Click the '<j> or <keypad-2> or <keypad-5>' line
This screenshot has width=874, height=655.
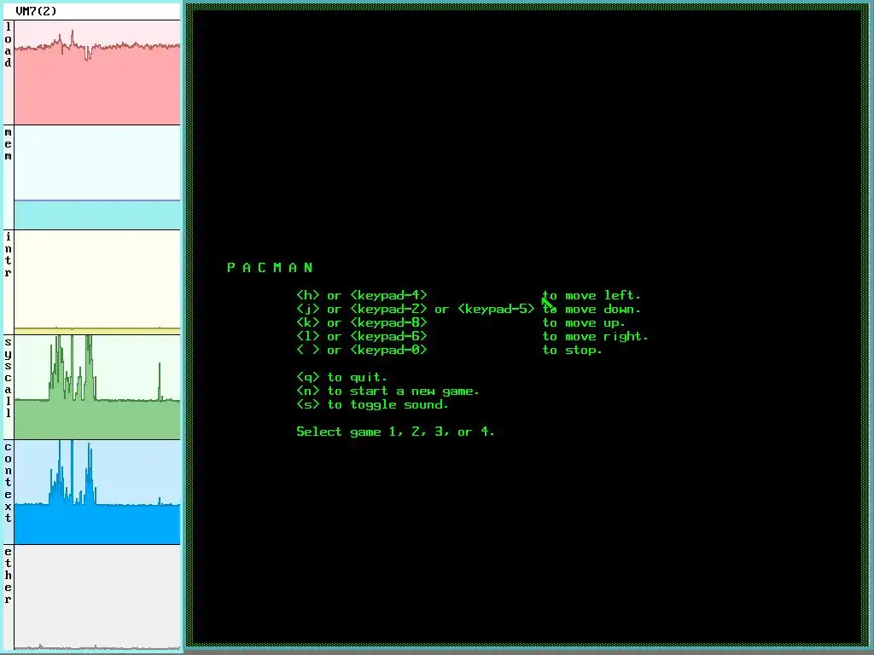(x=416, y=309)
